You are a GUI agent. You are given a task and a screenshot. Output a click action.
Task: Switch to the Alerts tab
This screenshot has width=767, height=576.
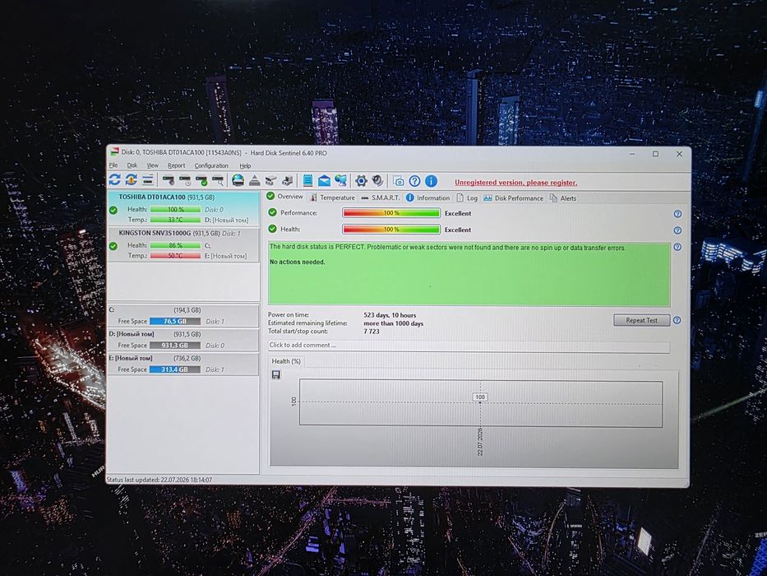(563, 198)
